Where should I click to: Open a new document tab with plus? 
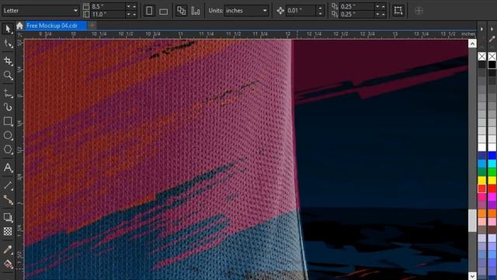pos(92,26)
